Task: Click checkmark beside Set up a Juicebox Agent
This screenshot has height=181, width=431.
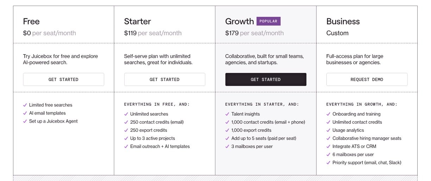Action: [x=25, y=121]
